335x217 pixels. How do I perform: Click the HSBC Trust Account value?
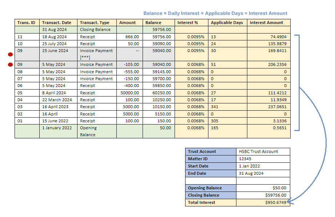pos(263,151)
